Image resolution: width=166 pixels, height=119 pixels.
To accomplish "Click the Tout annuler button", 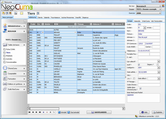I will (74, 112).
